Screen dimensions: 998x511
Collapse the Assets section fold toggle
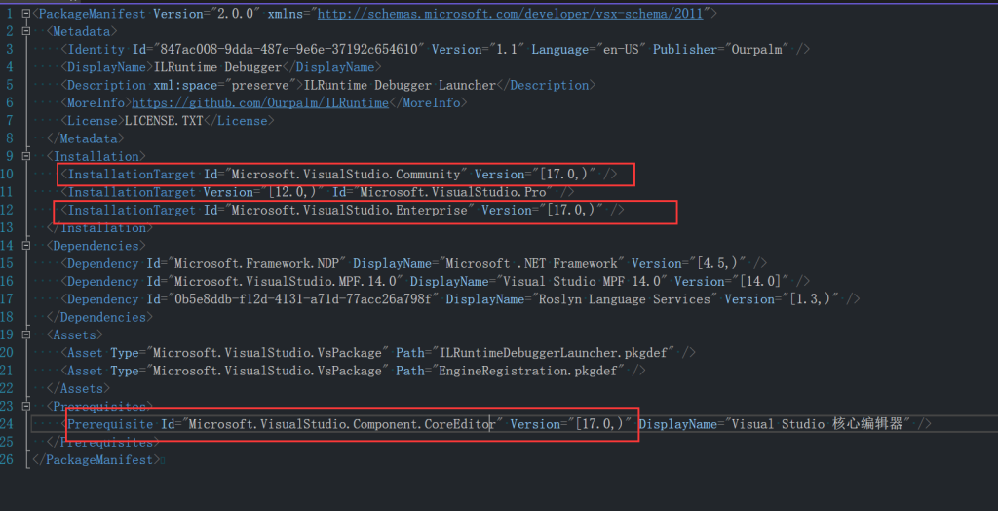coord(26,334)
